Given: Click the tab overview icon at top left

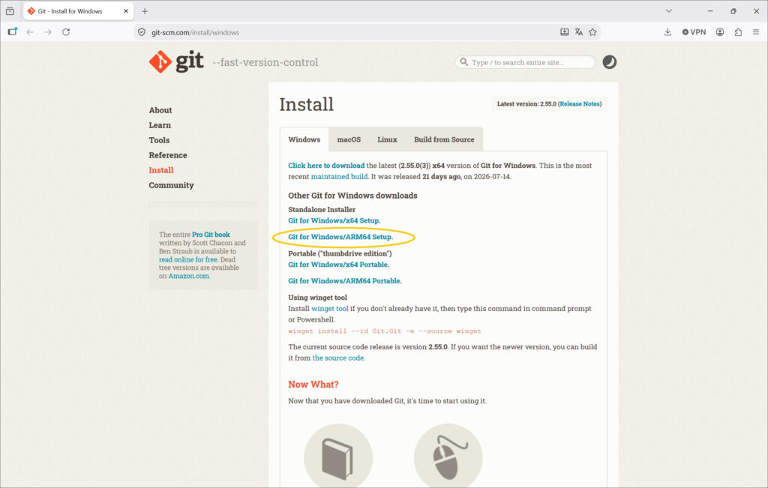Looking at the screenshot, I should tap(10, 10).
